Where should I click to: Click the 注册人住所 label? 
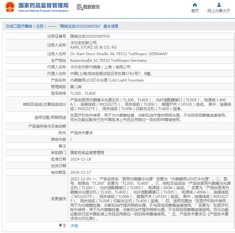pos(57,54)
